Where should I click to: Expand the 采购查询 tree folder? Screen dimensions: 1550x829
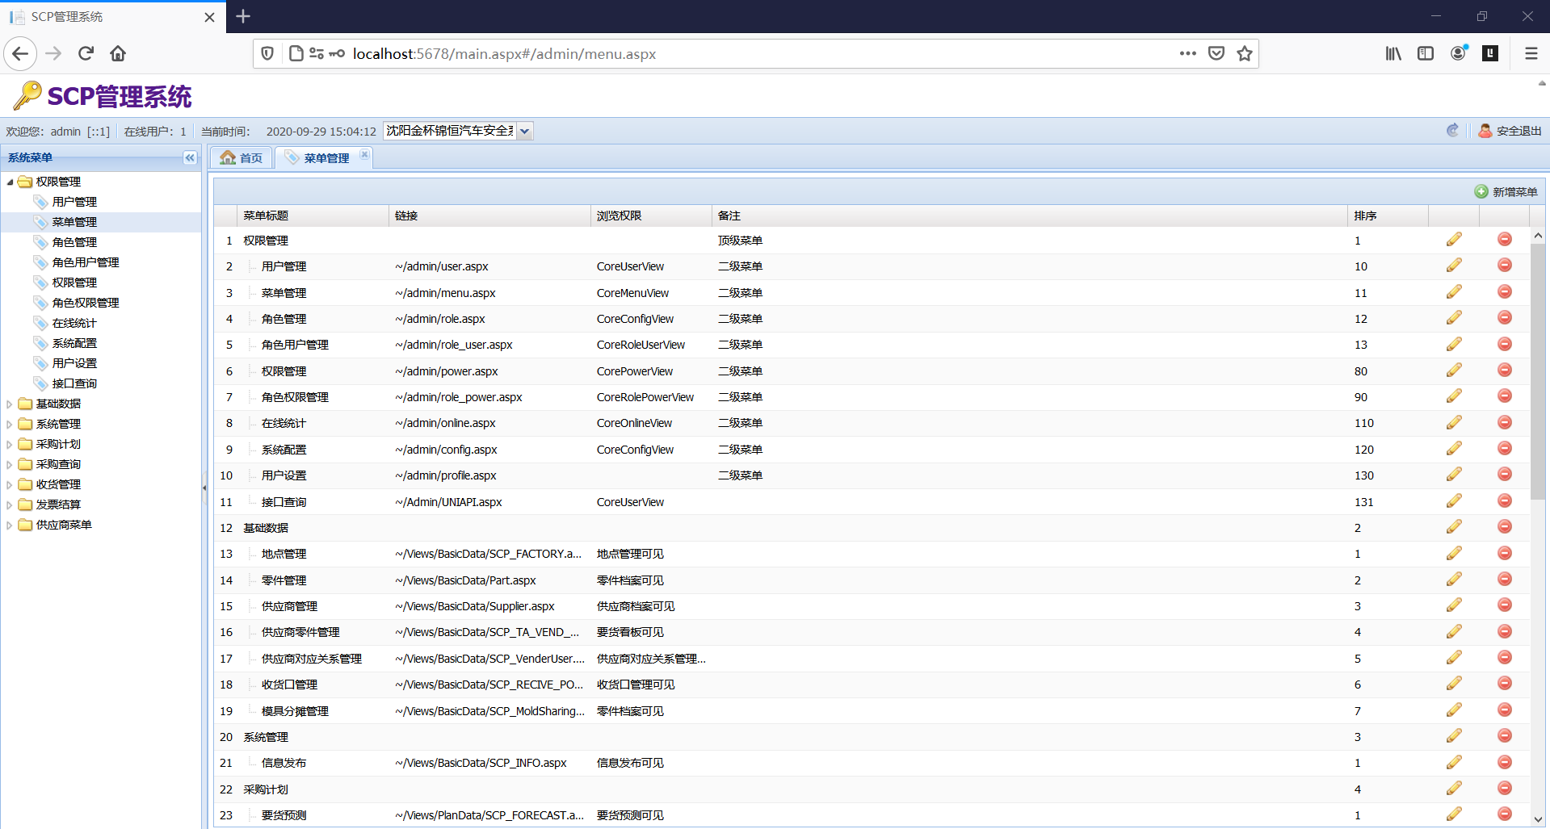coord(10,464)
